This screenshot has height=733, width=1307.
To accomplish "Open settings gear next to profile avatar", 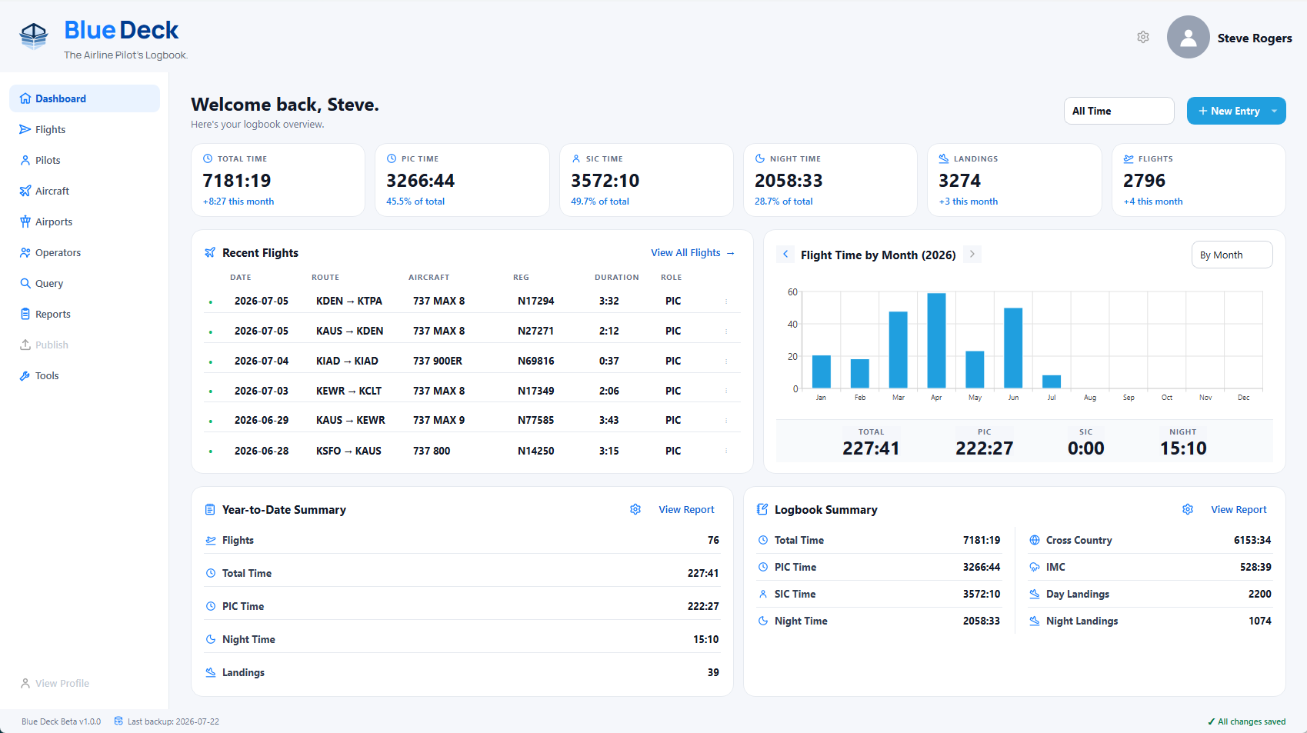I will click(x=1143, y=37).
